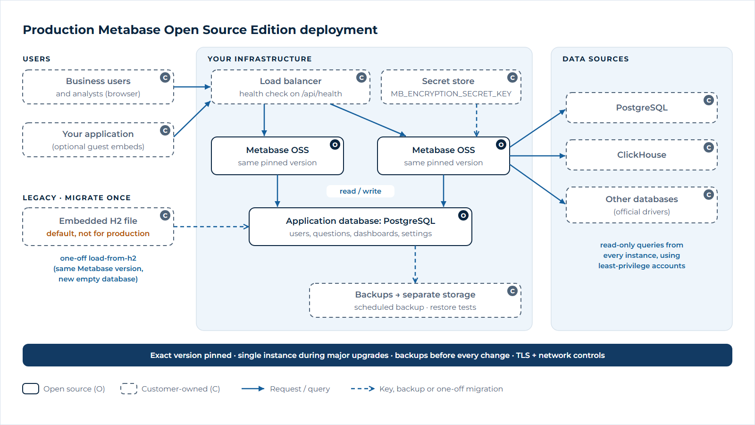The width and height of the screenshot is (755, 425).
Task: Click 'Customer-owned (C)' legend label
Action: 181,389
